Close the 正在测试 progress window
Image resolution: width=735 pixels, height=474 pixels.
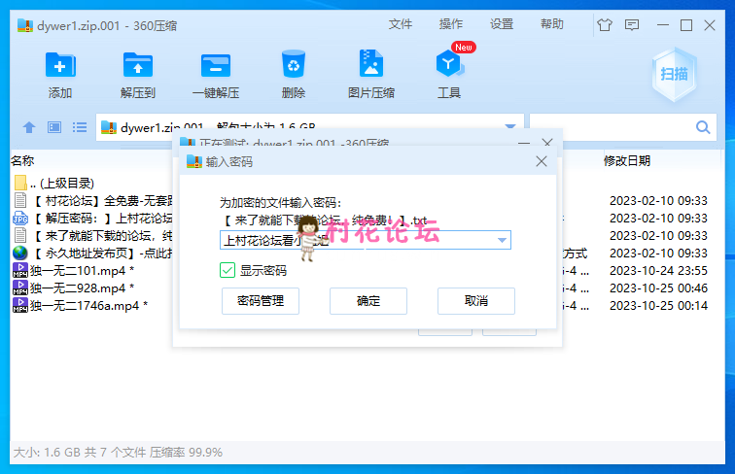click(x=547, y=142)
